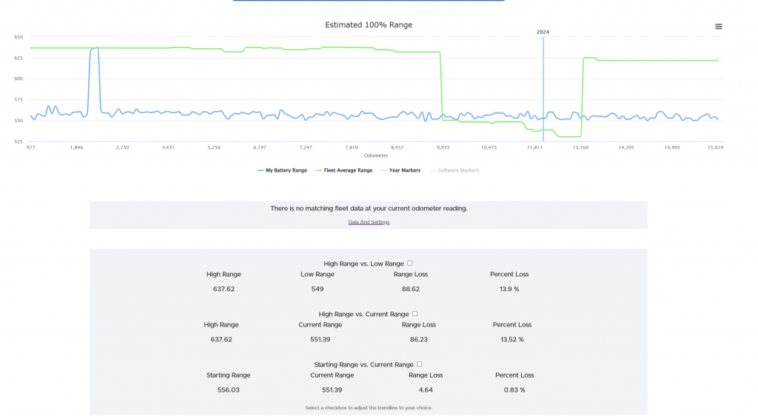This screenshot has width=758, height=416.
Task: Enable the greyed Software Markers legend
Action: pos(455,170)
